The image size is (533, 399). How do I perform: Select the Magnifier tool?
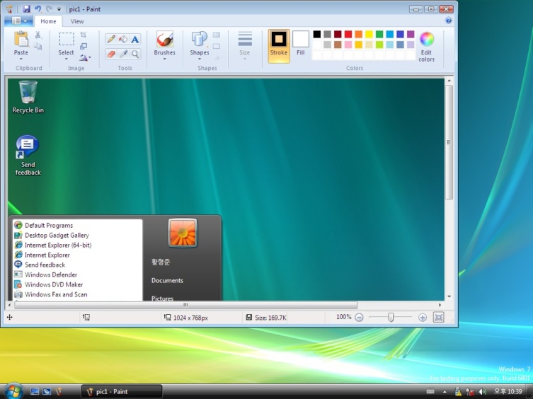pyautogui.click(x=135, y=54)
